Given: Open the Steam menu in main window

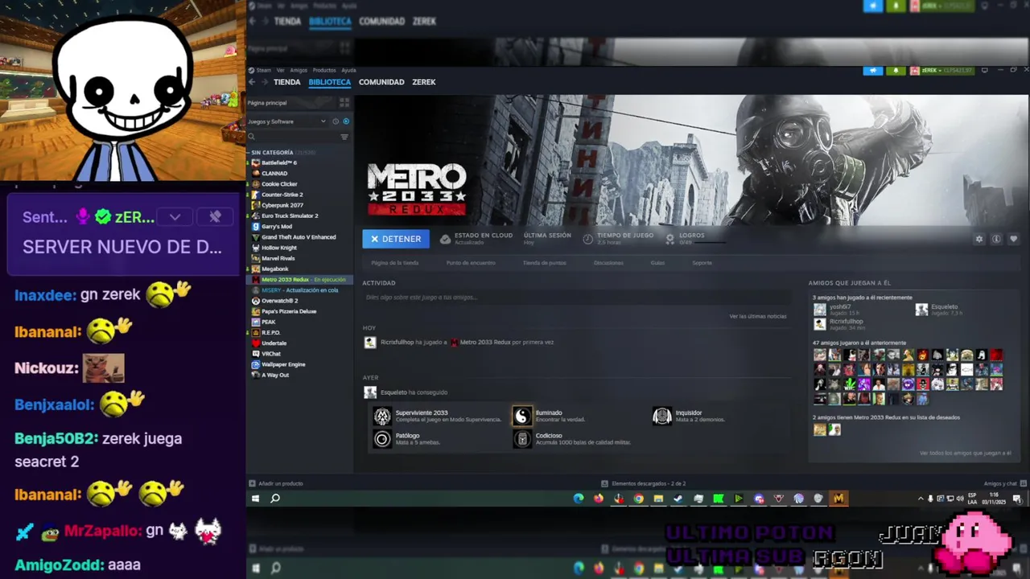Looking at the screenshot, I should point(264,70).
